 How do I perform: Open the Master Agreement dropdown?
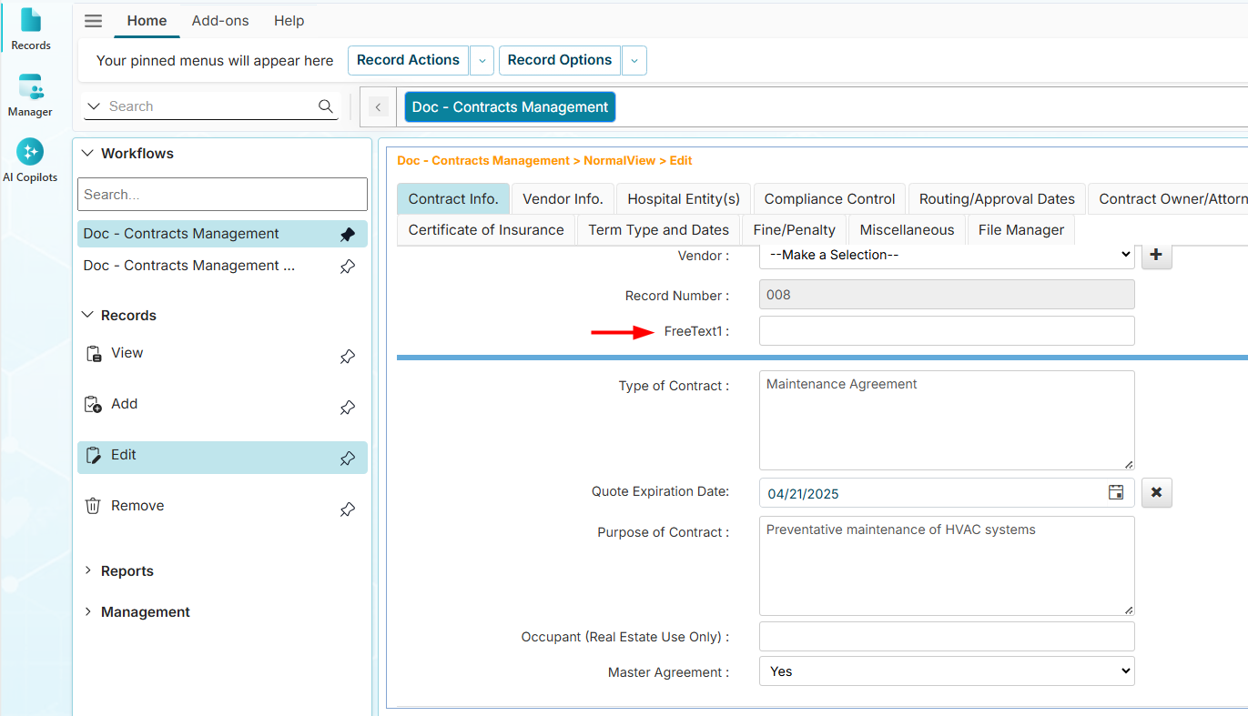tap(946, 671)
